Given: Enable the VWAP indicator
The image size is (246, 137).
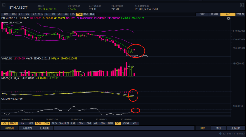Looking at the screenshot, I should click(x=126, y=123).
